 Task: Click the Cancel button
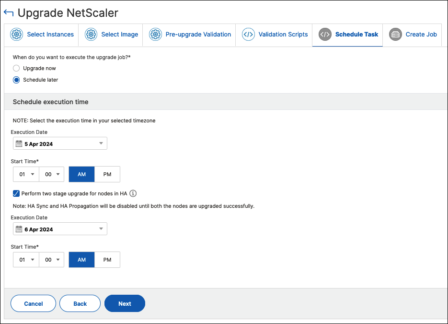[x=34, y=303]
